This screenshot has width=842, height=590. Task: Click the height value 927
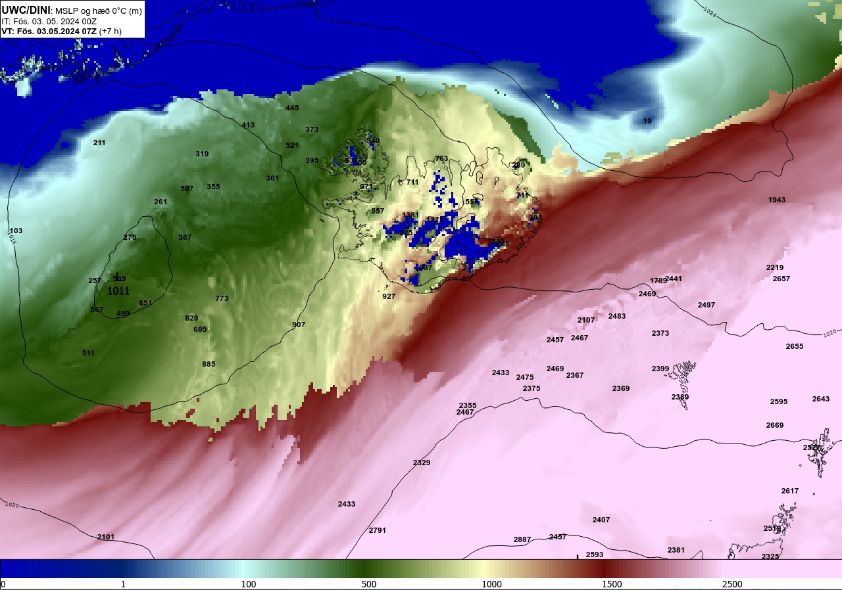tap(389, 296)
